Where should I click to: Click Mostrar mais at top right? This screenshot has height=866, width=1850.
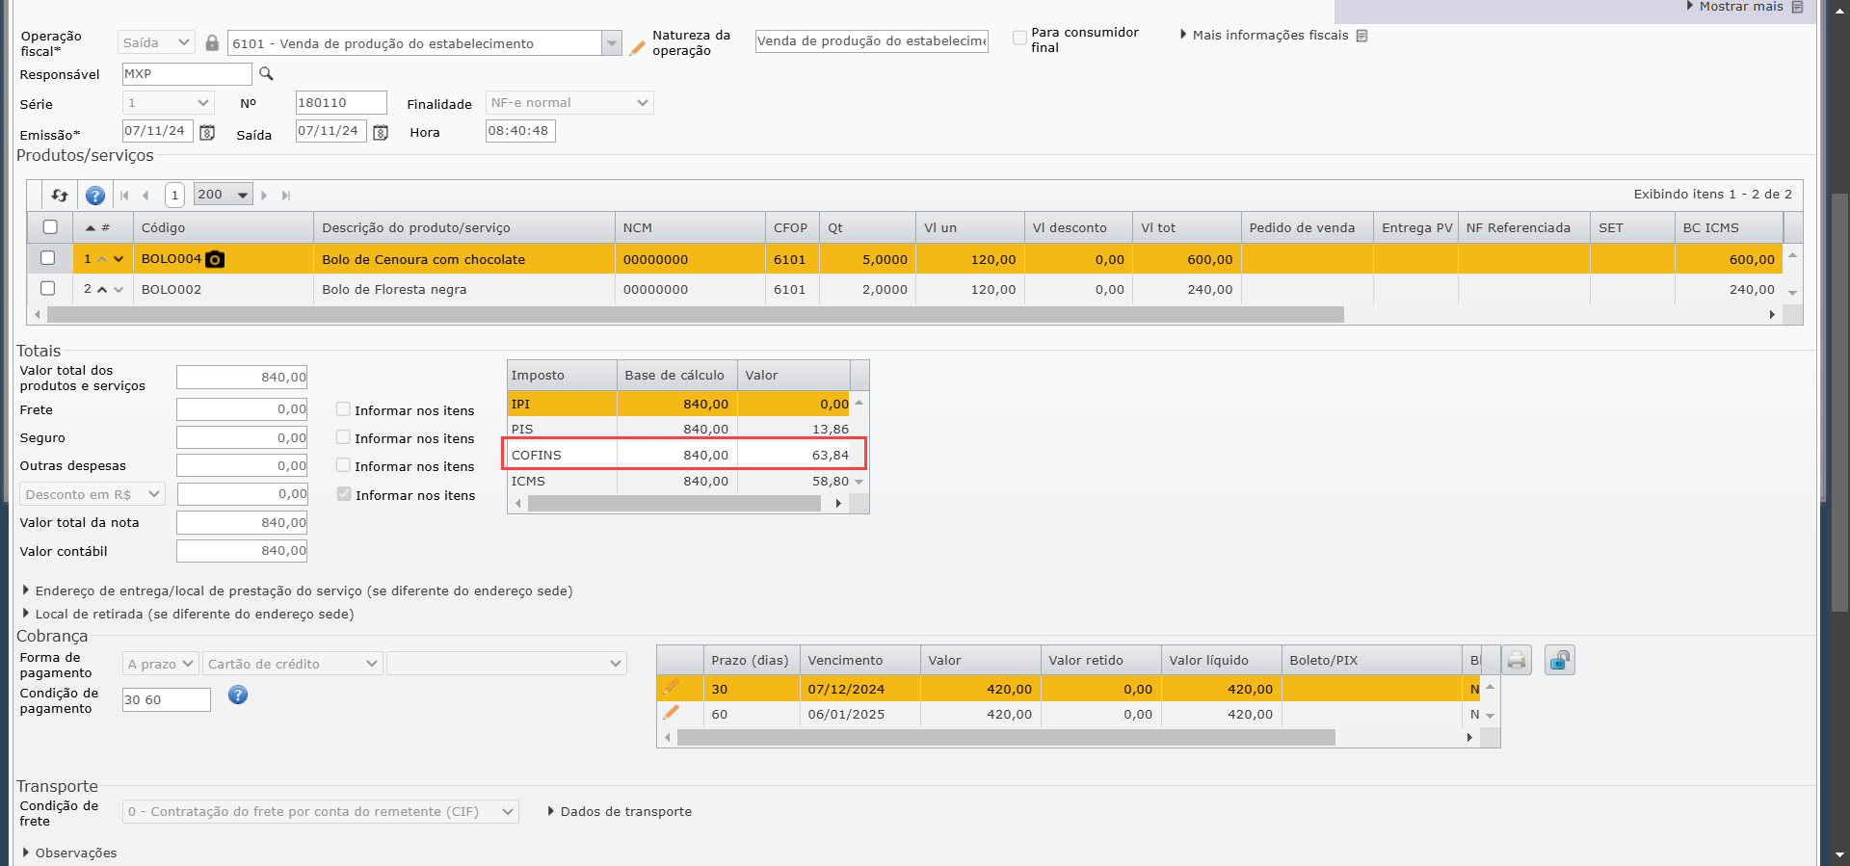tap(1740, 7)
